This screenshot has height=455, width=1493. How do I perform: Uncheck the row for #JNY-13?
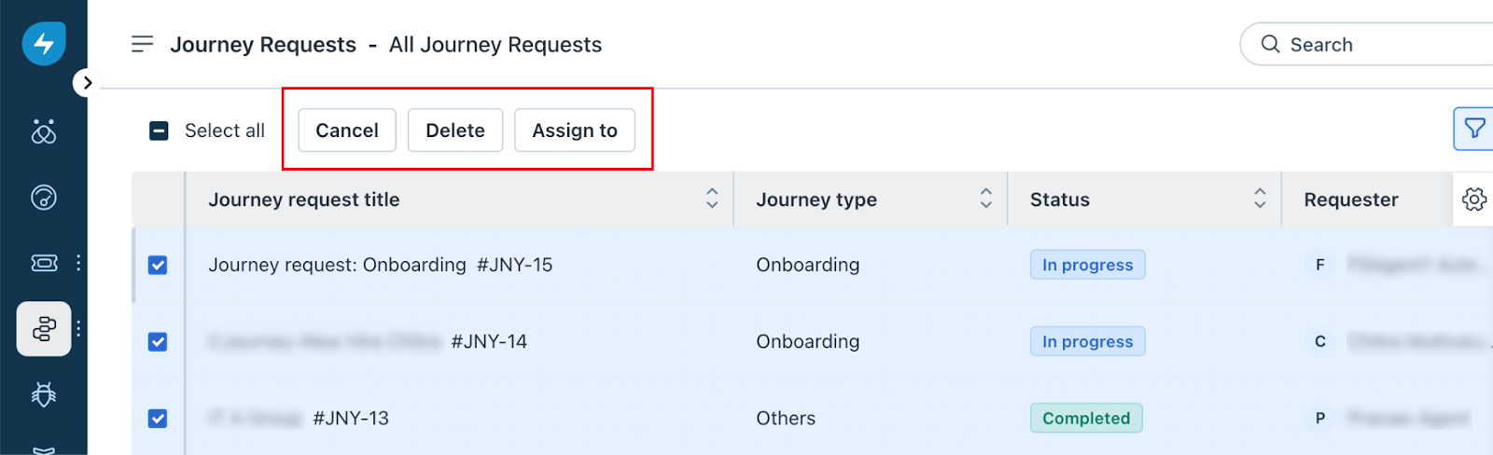click(x=158, y=419)
